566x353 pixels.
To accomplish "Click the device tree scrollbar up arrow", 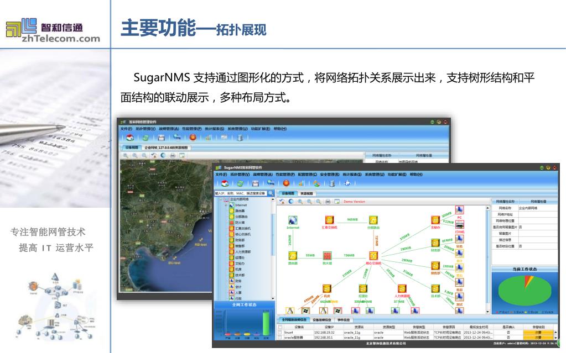I will pyautogui.click(x=273, y=199).
